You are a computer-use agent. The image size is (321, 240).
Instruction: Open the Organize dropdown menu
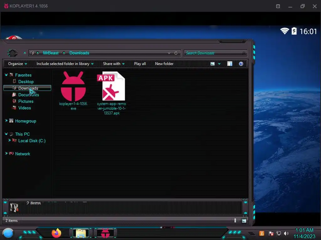pos(18,64)
